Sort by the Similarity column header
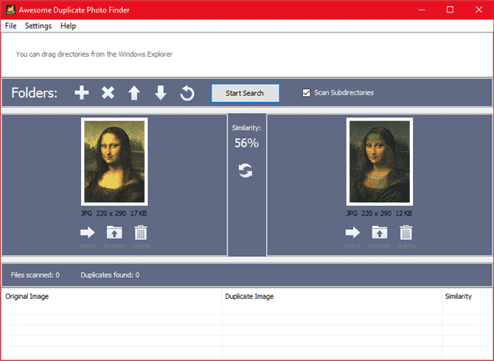 (x=467, y=296)
